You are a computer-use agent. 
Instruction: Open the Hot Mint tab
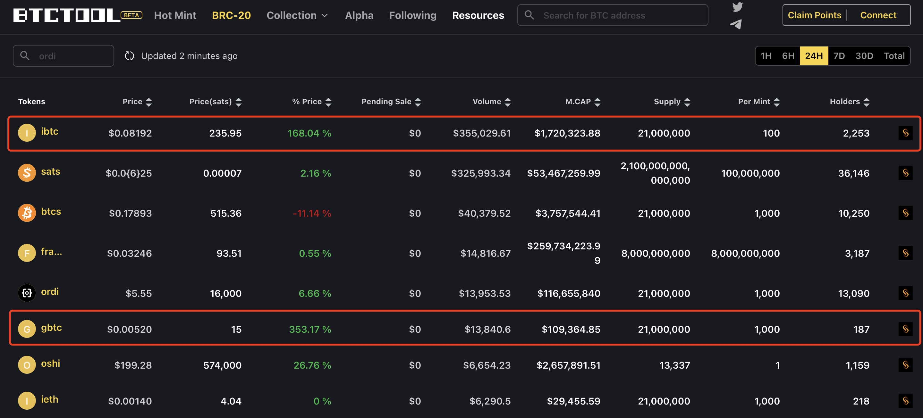tap(175, 15)
